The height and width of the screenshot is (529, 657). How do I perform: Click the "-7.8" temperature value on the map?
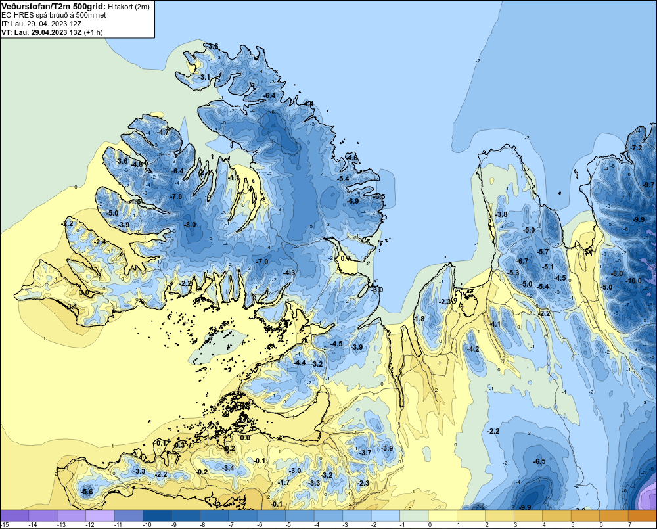click(x=176, y=196)
